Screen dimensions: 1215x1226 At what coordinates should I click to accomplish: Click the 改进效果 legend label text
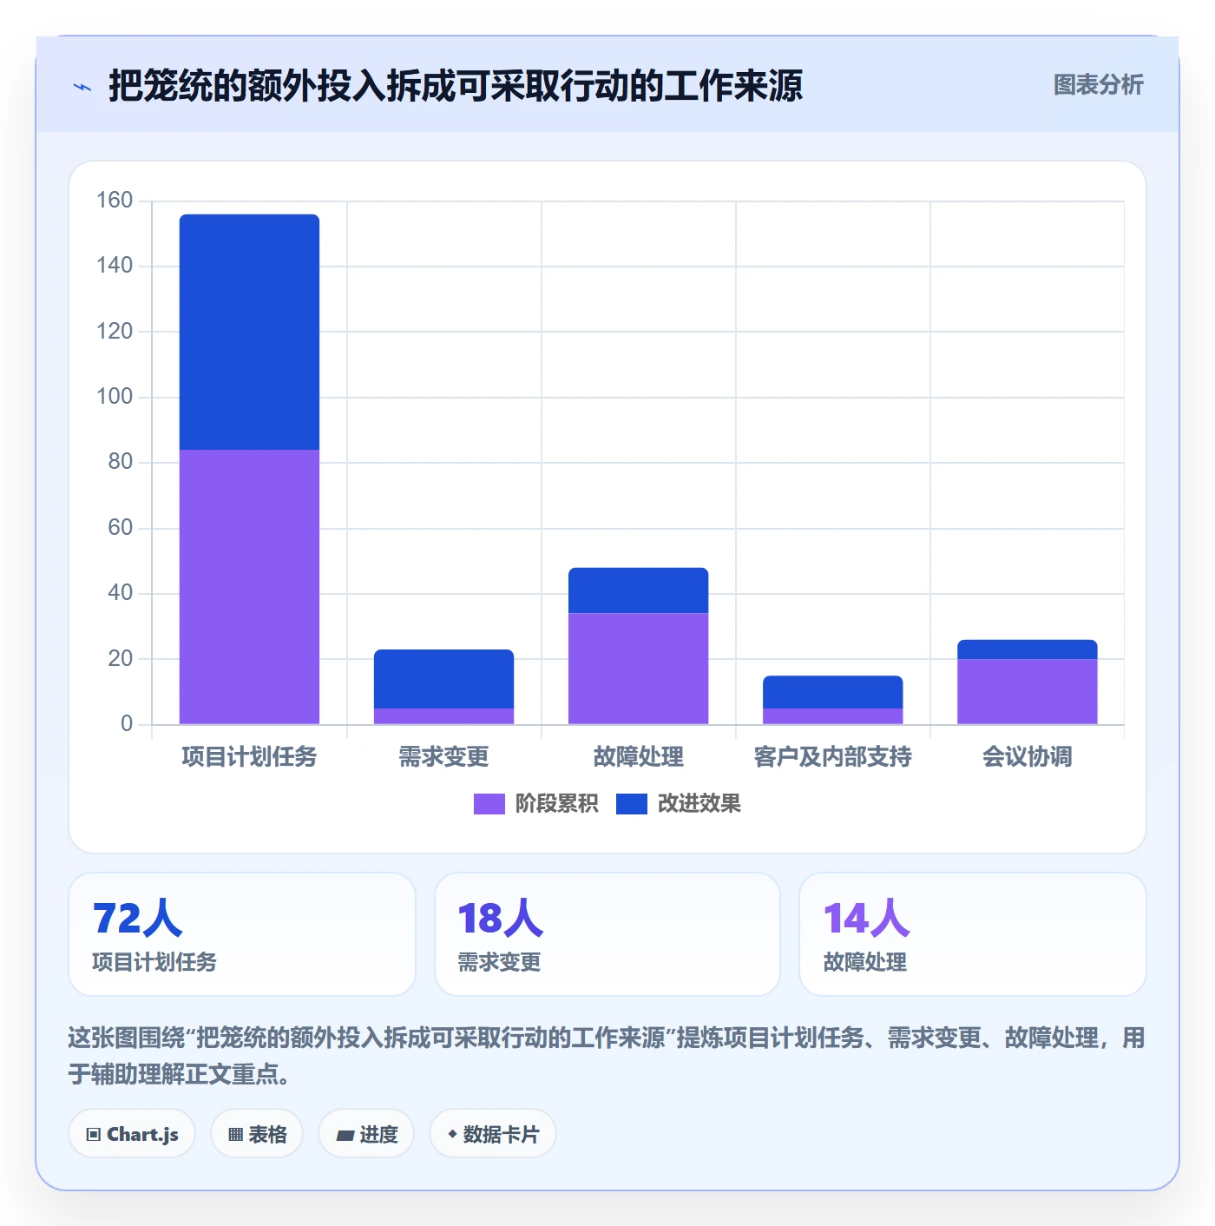(x=699, y=804)
